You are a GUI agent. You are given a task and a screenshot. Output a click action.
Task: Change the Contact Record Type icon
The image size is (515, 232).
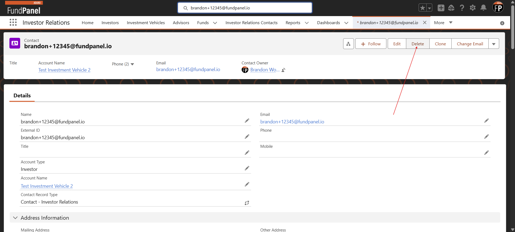point(247,203)
